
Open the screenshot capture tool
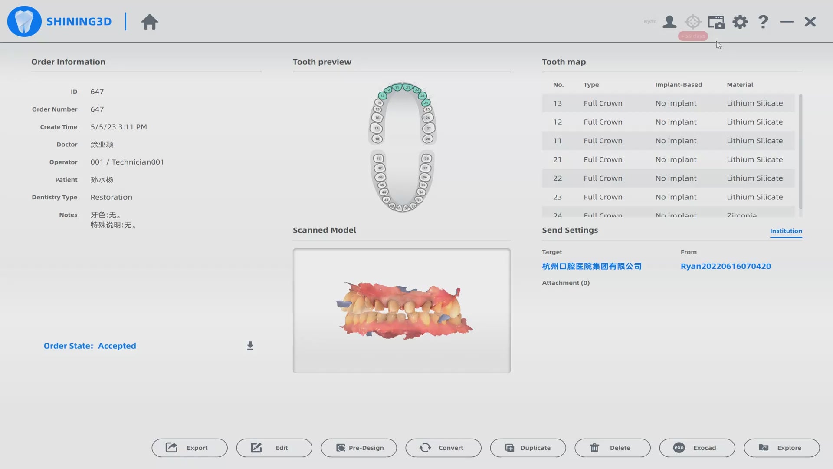click(716, 21)
